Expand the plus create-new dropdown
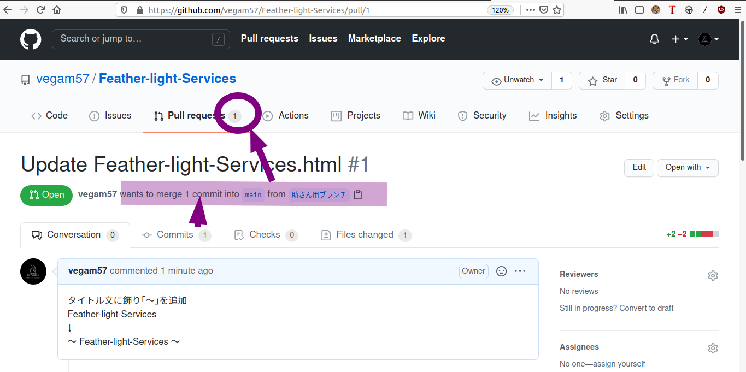This screenshot has width=746, height=372. 679,39
